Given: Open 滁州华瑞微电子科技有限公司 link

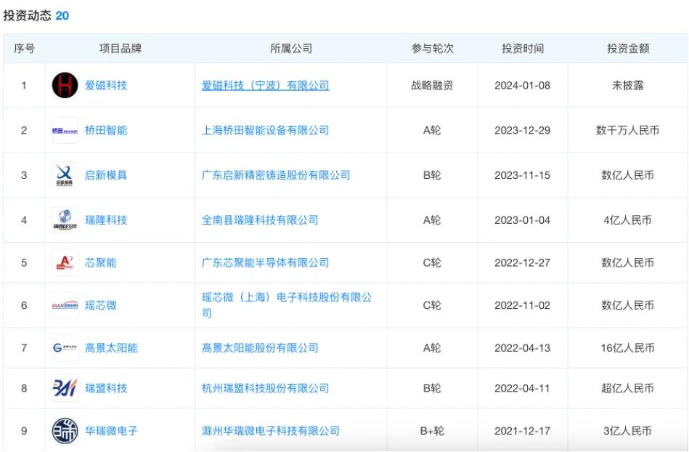Looking at the screenshot, I should (271, 431).
